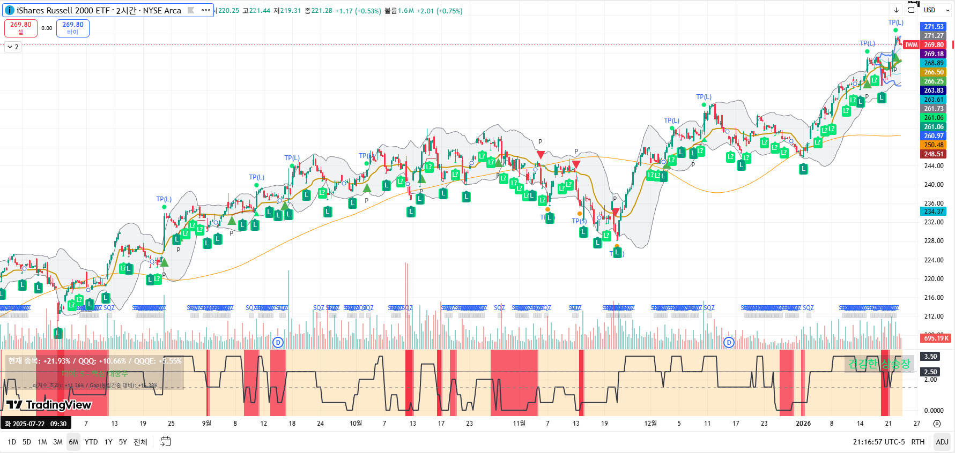
Task: Click the 3.50 indicator scale label
Action: (x=930, y=357)
